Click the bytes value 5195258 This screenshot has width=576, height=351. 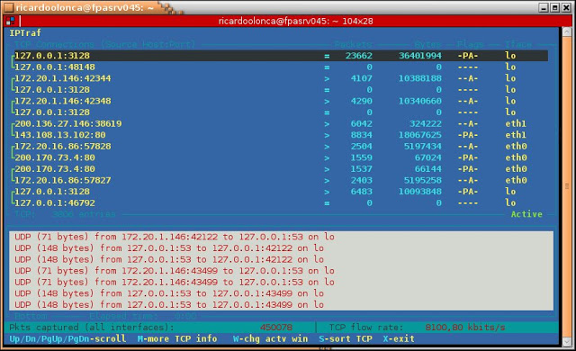pyautogui.click(x=423, y=180)
